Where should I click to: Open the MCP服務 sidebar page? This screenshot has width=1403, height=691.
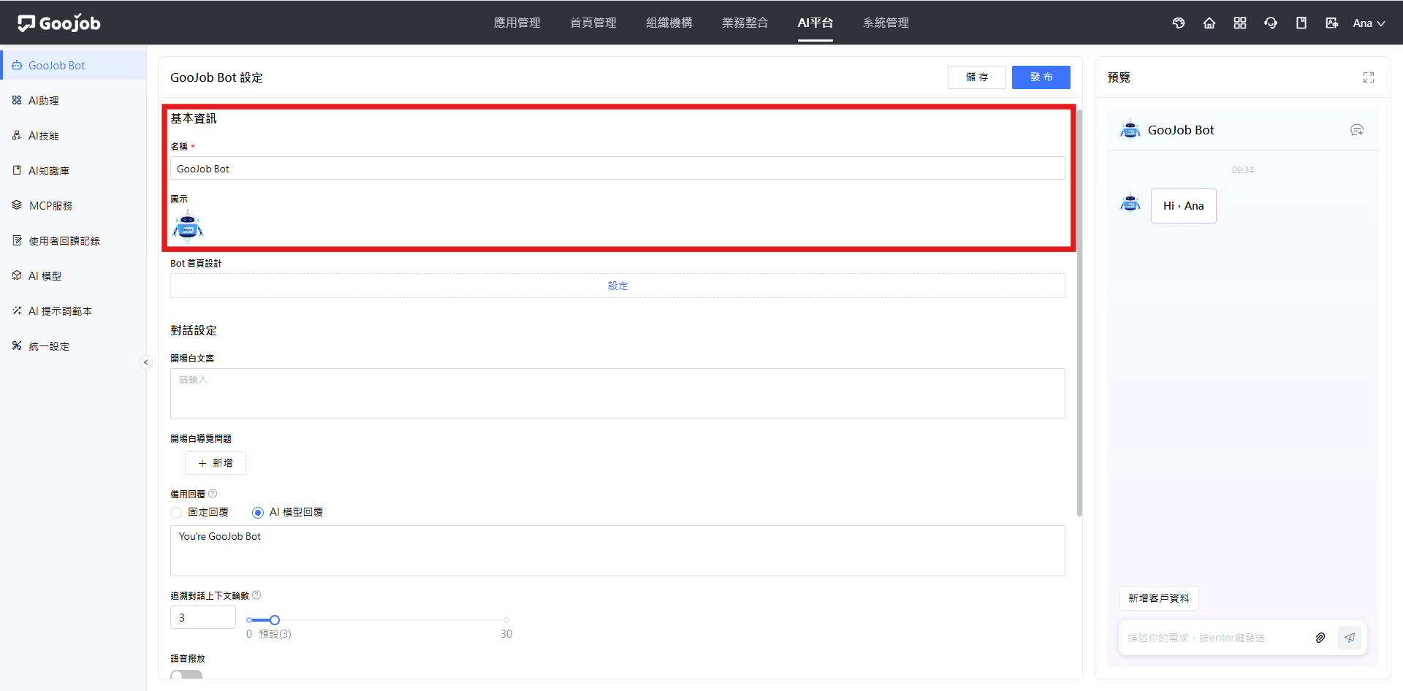(x=73, y=205)
